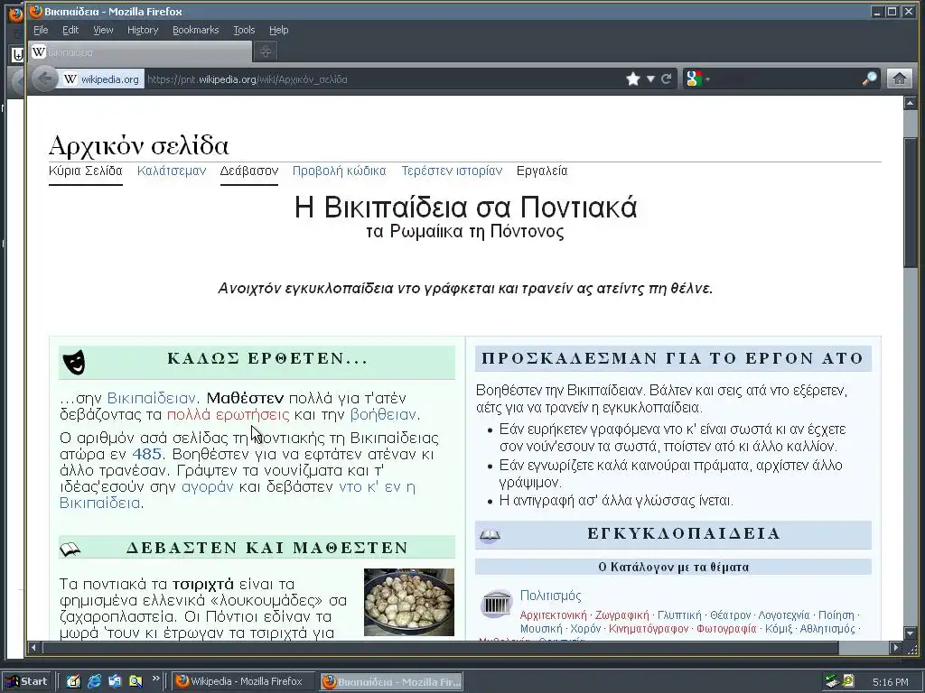Click the network connection tray icon
925x693 pixels.
(x=832, y=681)
